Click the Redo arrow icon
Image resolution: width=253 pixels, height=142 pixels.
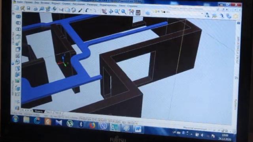(94, 11)
